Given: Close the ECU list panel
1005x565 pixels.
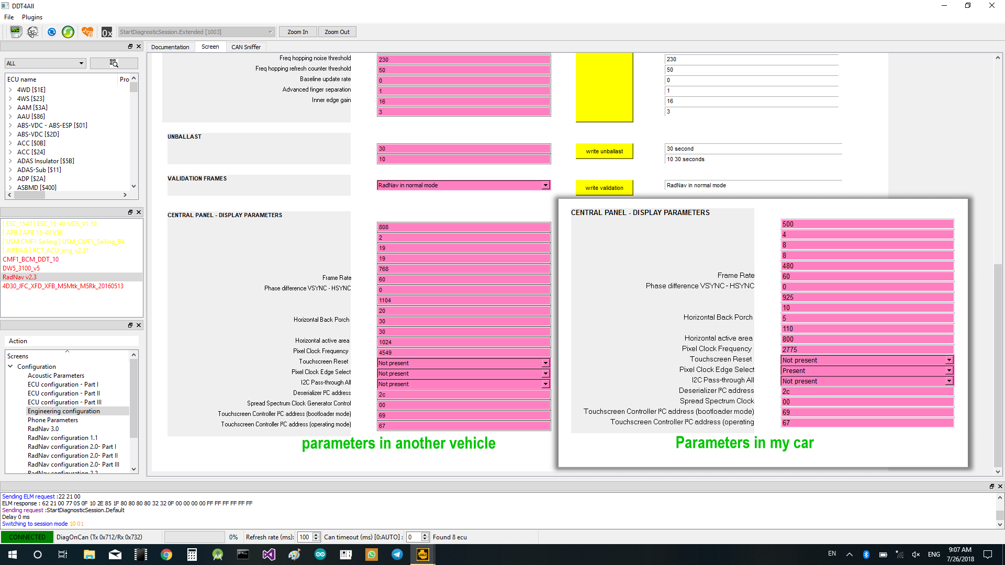Looking at the screenshot, I should (139, 47).
